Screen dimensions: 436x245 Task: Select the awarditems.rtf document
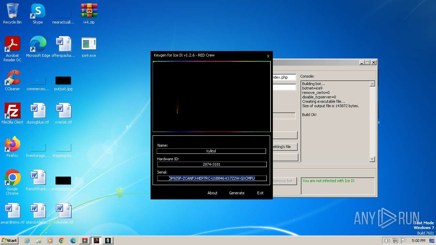coord(12,214)
